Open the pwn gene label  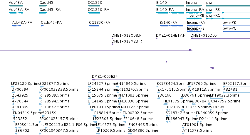point(210,3)
